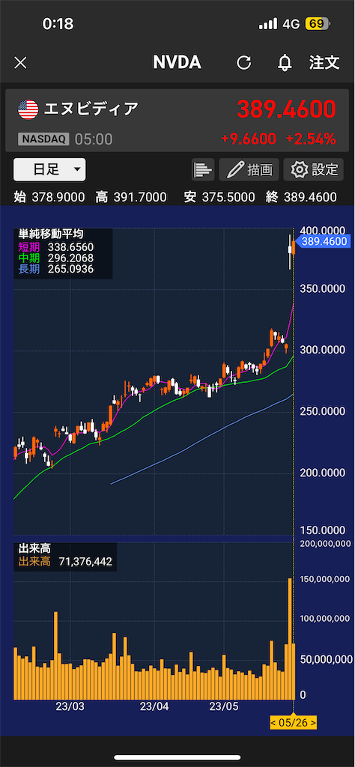Open the 描画 drawing tools
Screen dimensions: 355x767
pos(249,170)
